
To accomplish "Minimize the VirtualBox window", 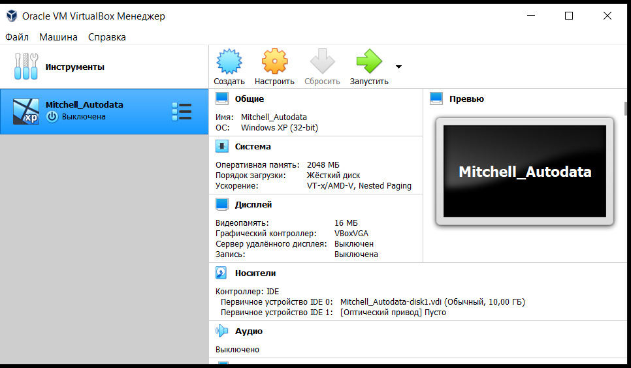I will 531,16.
